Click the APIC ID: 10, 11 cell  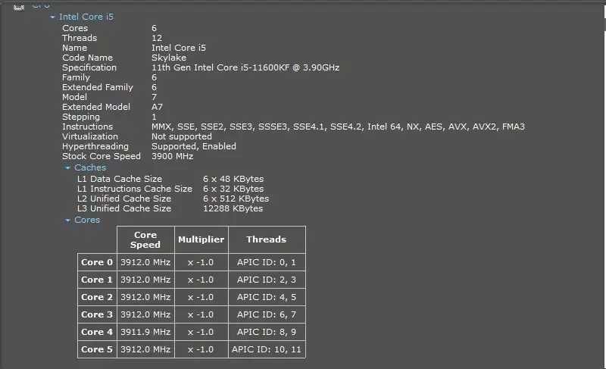point(267,349)
